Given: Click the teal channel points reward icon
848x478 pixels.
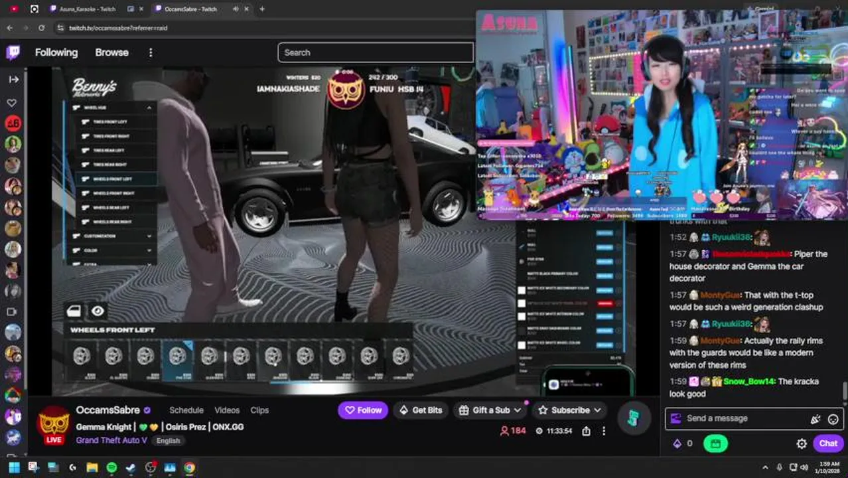Looking at the screenshot, I should [x=634, y=418].
